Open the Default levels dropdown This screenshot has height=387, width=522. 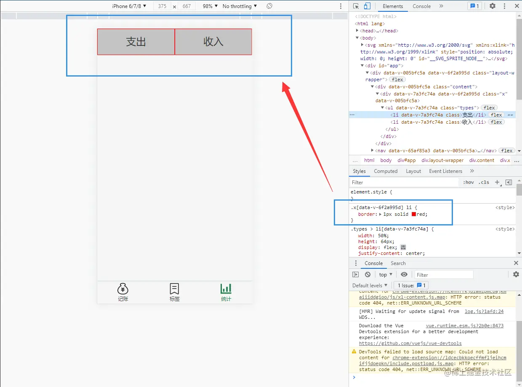(x=370, y=285)
